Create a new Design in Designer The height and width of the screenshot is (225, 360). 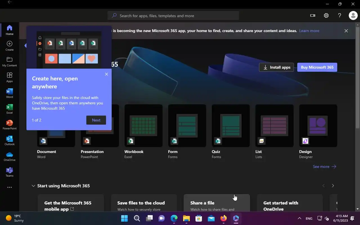pos(318,126)
